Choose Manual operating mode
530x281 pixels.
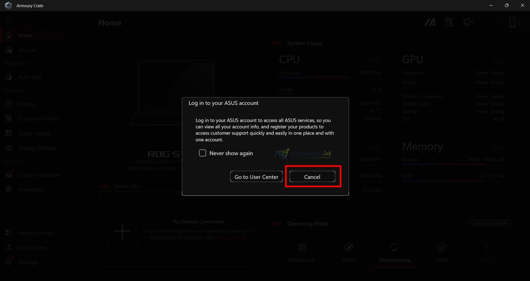point(488,253)
